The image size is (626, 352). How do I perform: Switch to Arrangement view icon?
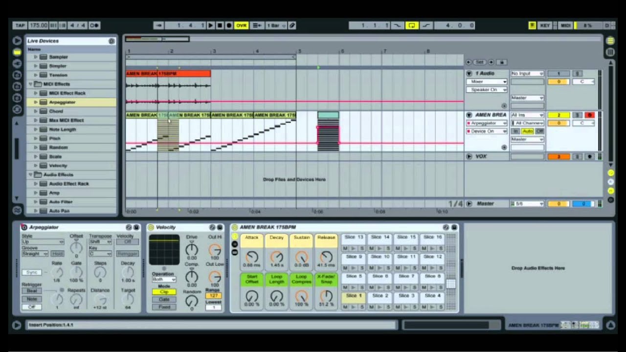tap(610, 41)
